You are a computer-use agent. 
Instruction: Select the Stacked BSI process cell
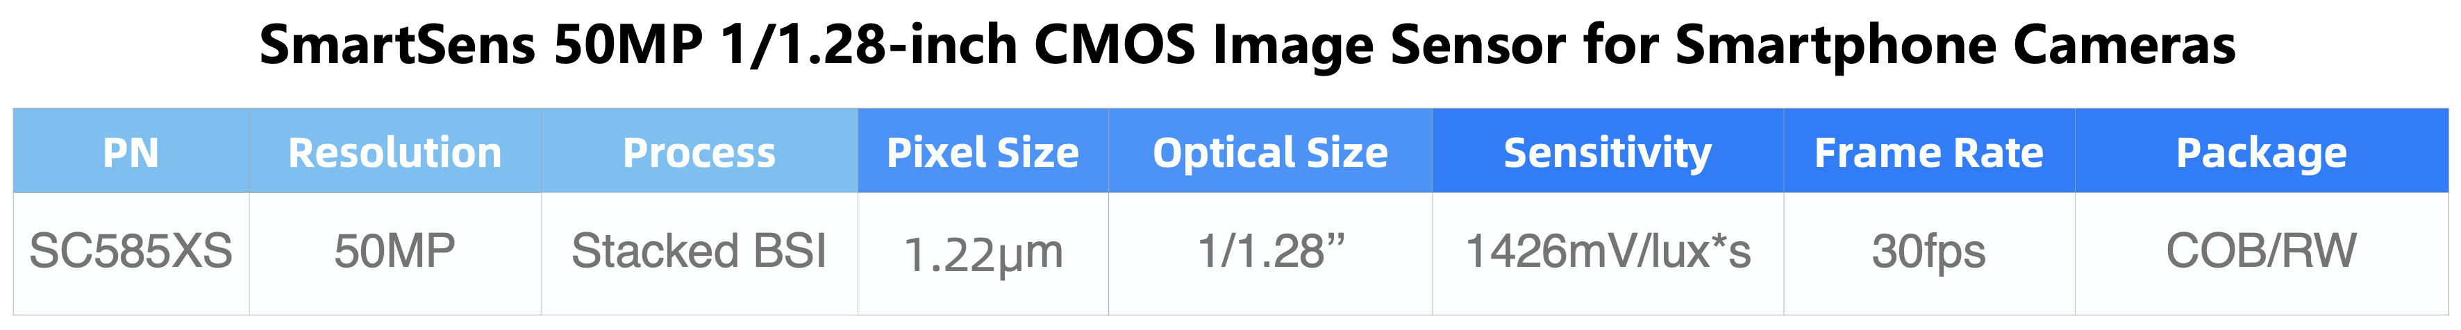click(x=699, y=252)
